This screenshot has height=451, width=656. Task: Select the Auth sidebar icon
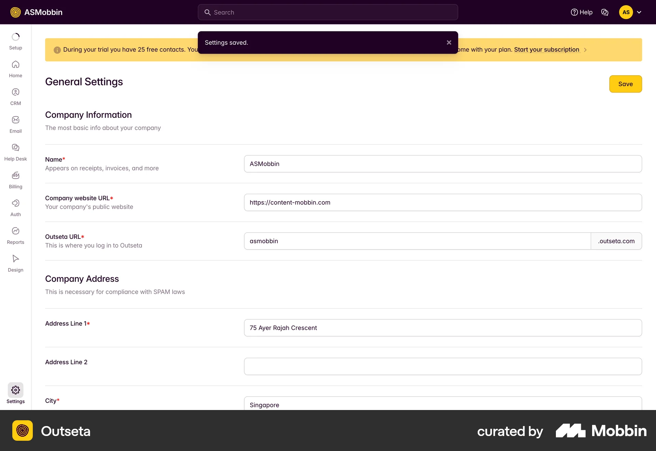tap(15, 208)
